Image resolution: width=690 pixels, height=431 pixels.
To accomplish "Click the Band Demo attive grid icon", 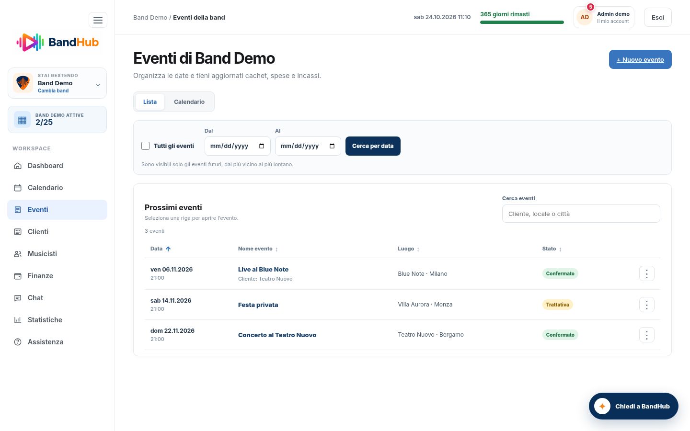I will click(22, 120).
